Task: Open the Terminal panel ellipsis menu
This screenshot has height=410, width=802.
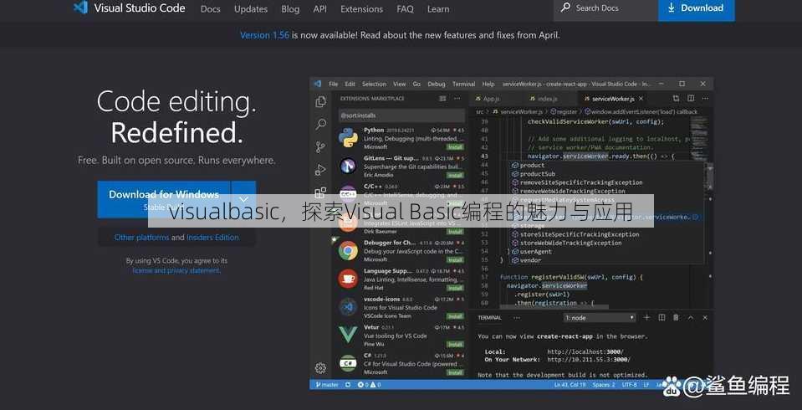Action: pos(517,318)
